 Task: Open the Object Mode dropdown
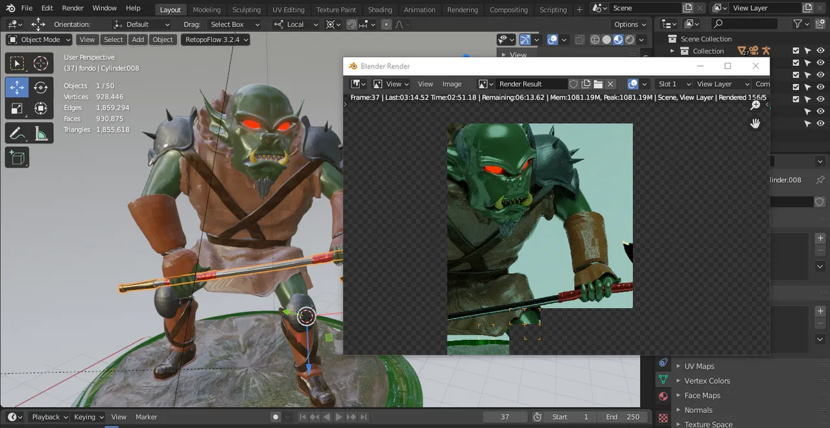pyautogui.click(x=39, y=39)
